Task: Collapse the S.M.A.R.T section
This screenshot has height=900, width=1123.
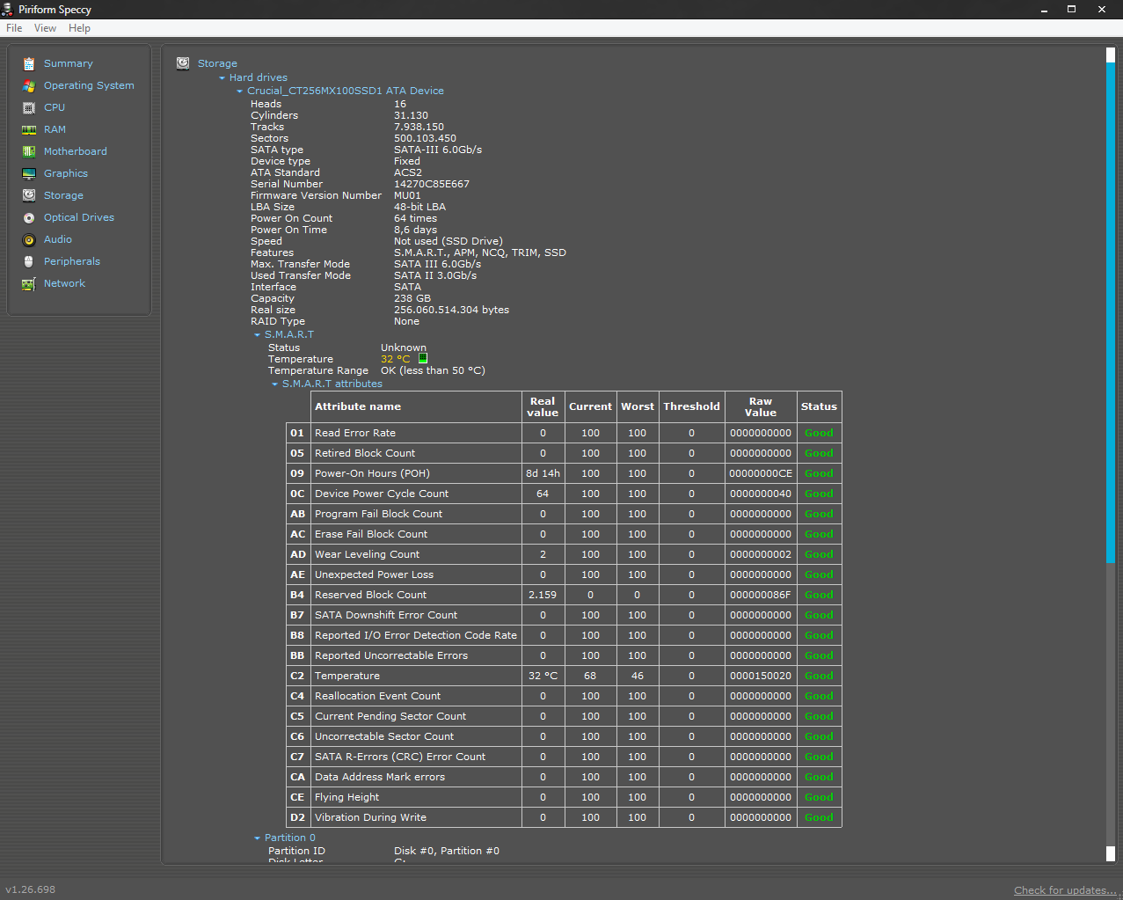Action: 258,335
